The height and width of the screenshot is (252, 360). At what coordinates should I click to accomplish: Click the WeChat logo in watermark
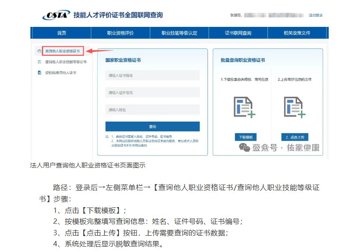pyautogui.click(x=244, y=148)
